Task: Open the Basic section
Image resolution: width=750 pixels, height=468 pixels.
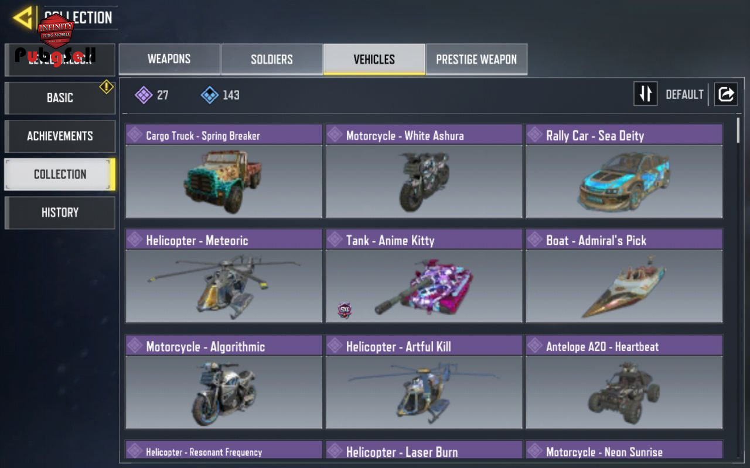Action: click(60, 98)
